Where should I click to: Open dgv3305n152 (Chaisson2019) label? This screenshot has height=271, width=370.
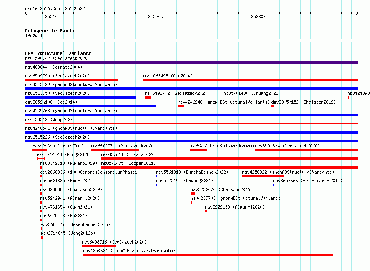point(303,102)
